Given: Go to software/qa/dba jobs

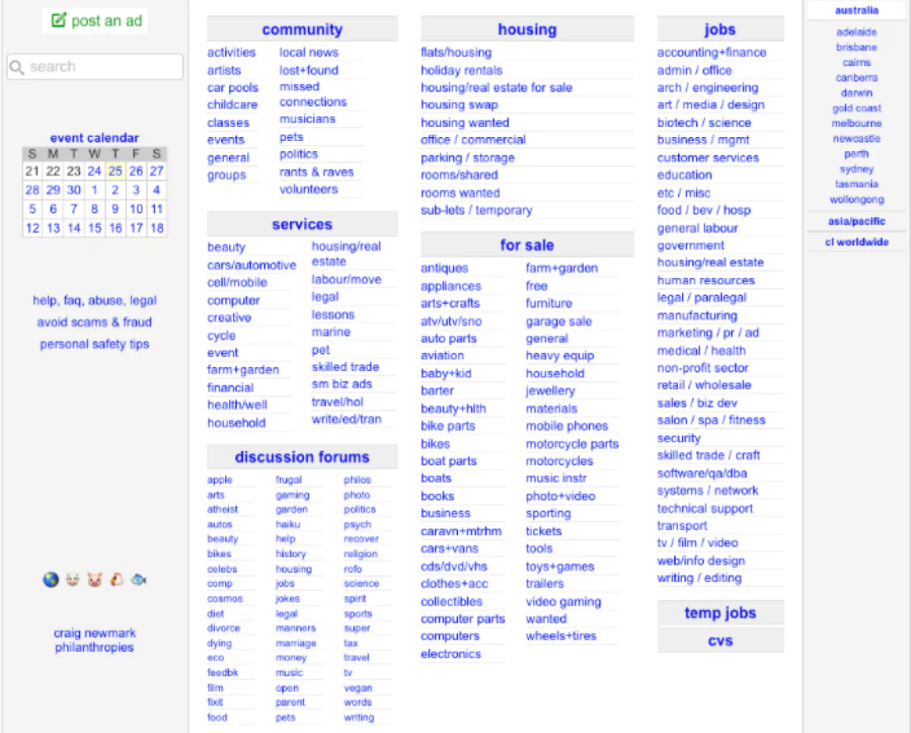Looking at the screenshot, I should [x=702, y=473].
